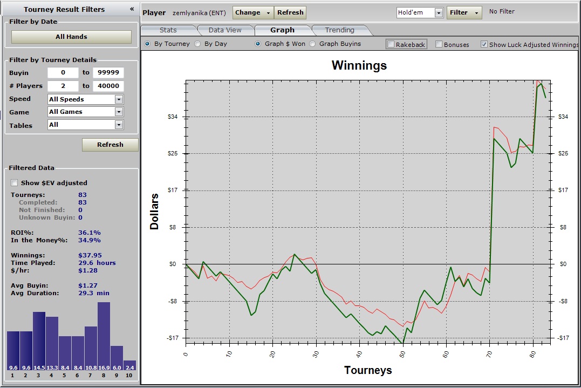Click the Refresh button under tourney filters

(110, 145)
